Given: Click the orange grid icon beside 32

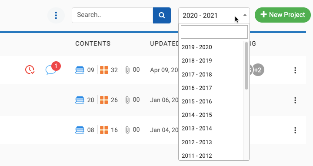Looking at the screenshot, I should tap(104, 70).
